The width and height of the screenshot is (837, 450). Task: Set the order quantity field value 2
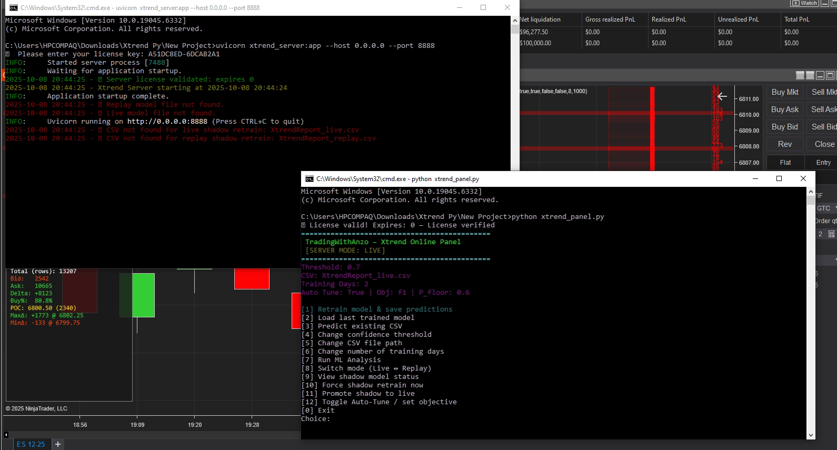click(821, 234)
